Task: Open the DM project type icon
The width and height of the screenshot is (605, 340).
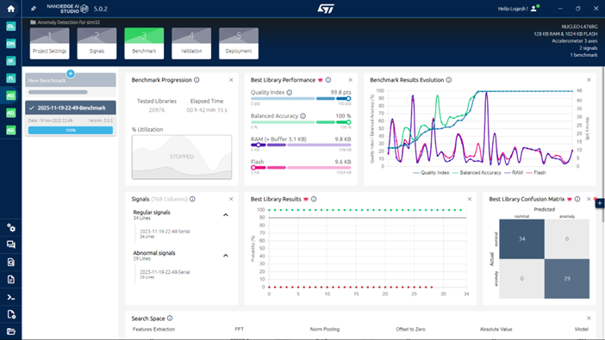Action: (x=11, y=44)
